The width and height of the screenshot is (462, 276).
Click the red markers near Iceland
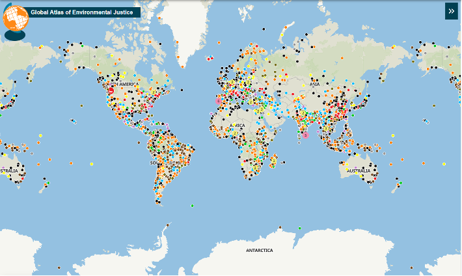point(211,60)
